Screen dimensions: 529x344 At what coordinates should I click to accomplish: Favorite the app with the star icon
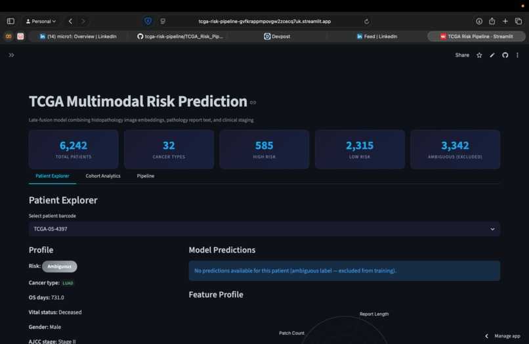[479, 55]
